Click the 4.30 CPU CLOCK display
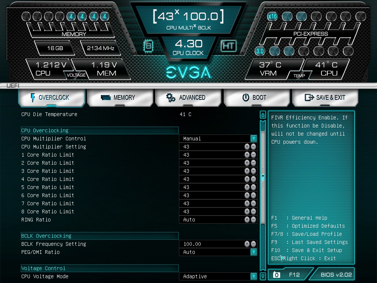 click(188, 47)
